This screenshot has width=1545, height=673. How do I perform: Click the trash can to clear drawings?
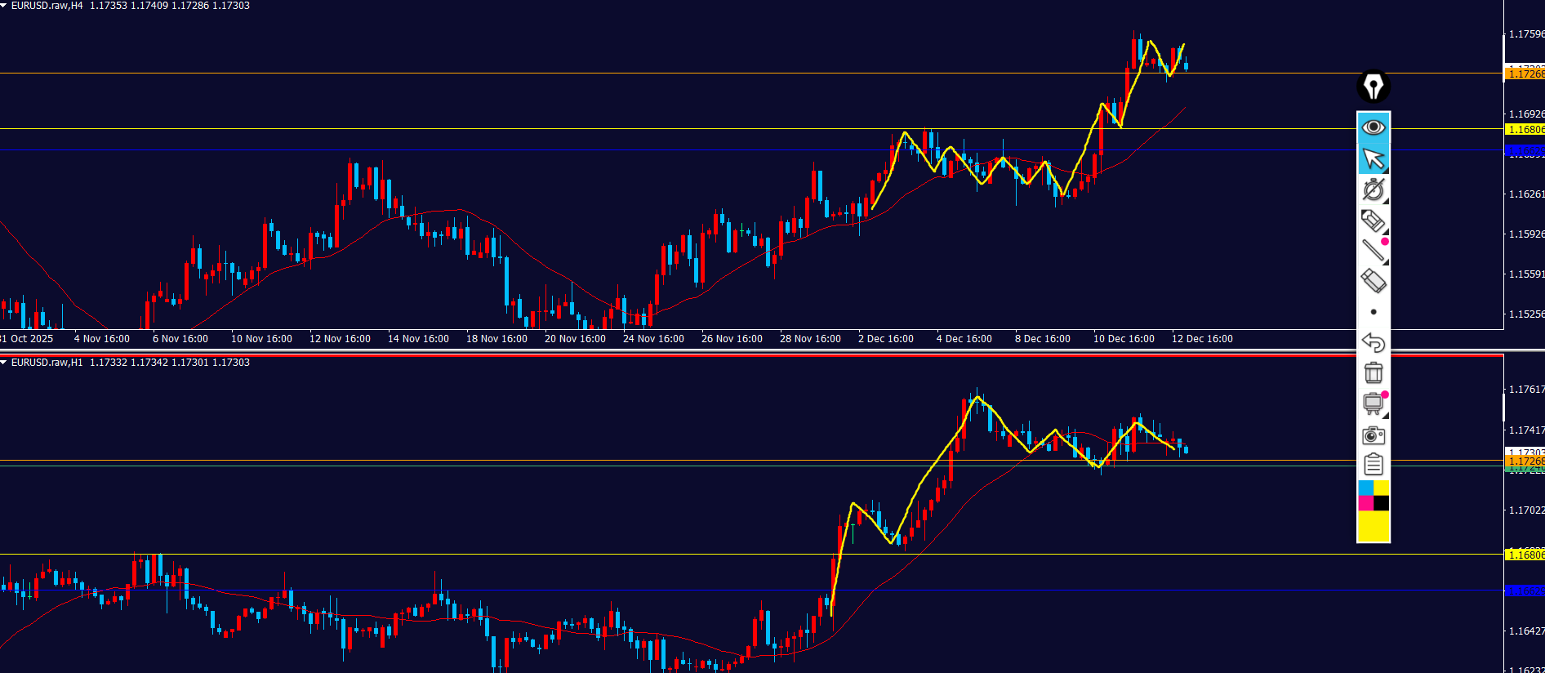pos(1374,373)
